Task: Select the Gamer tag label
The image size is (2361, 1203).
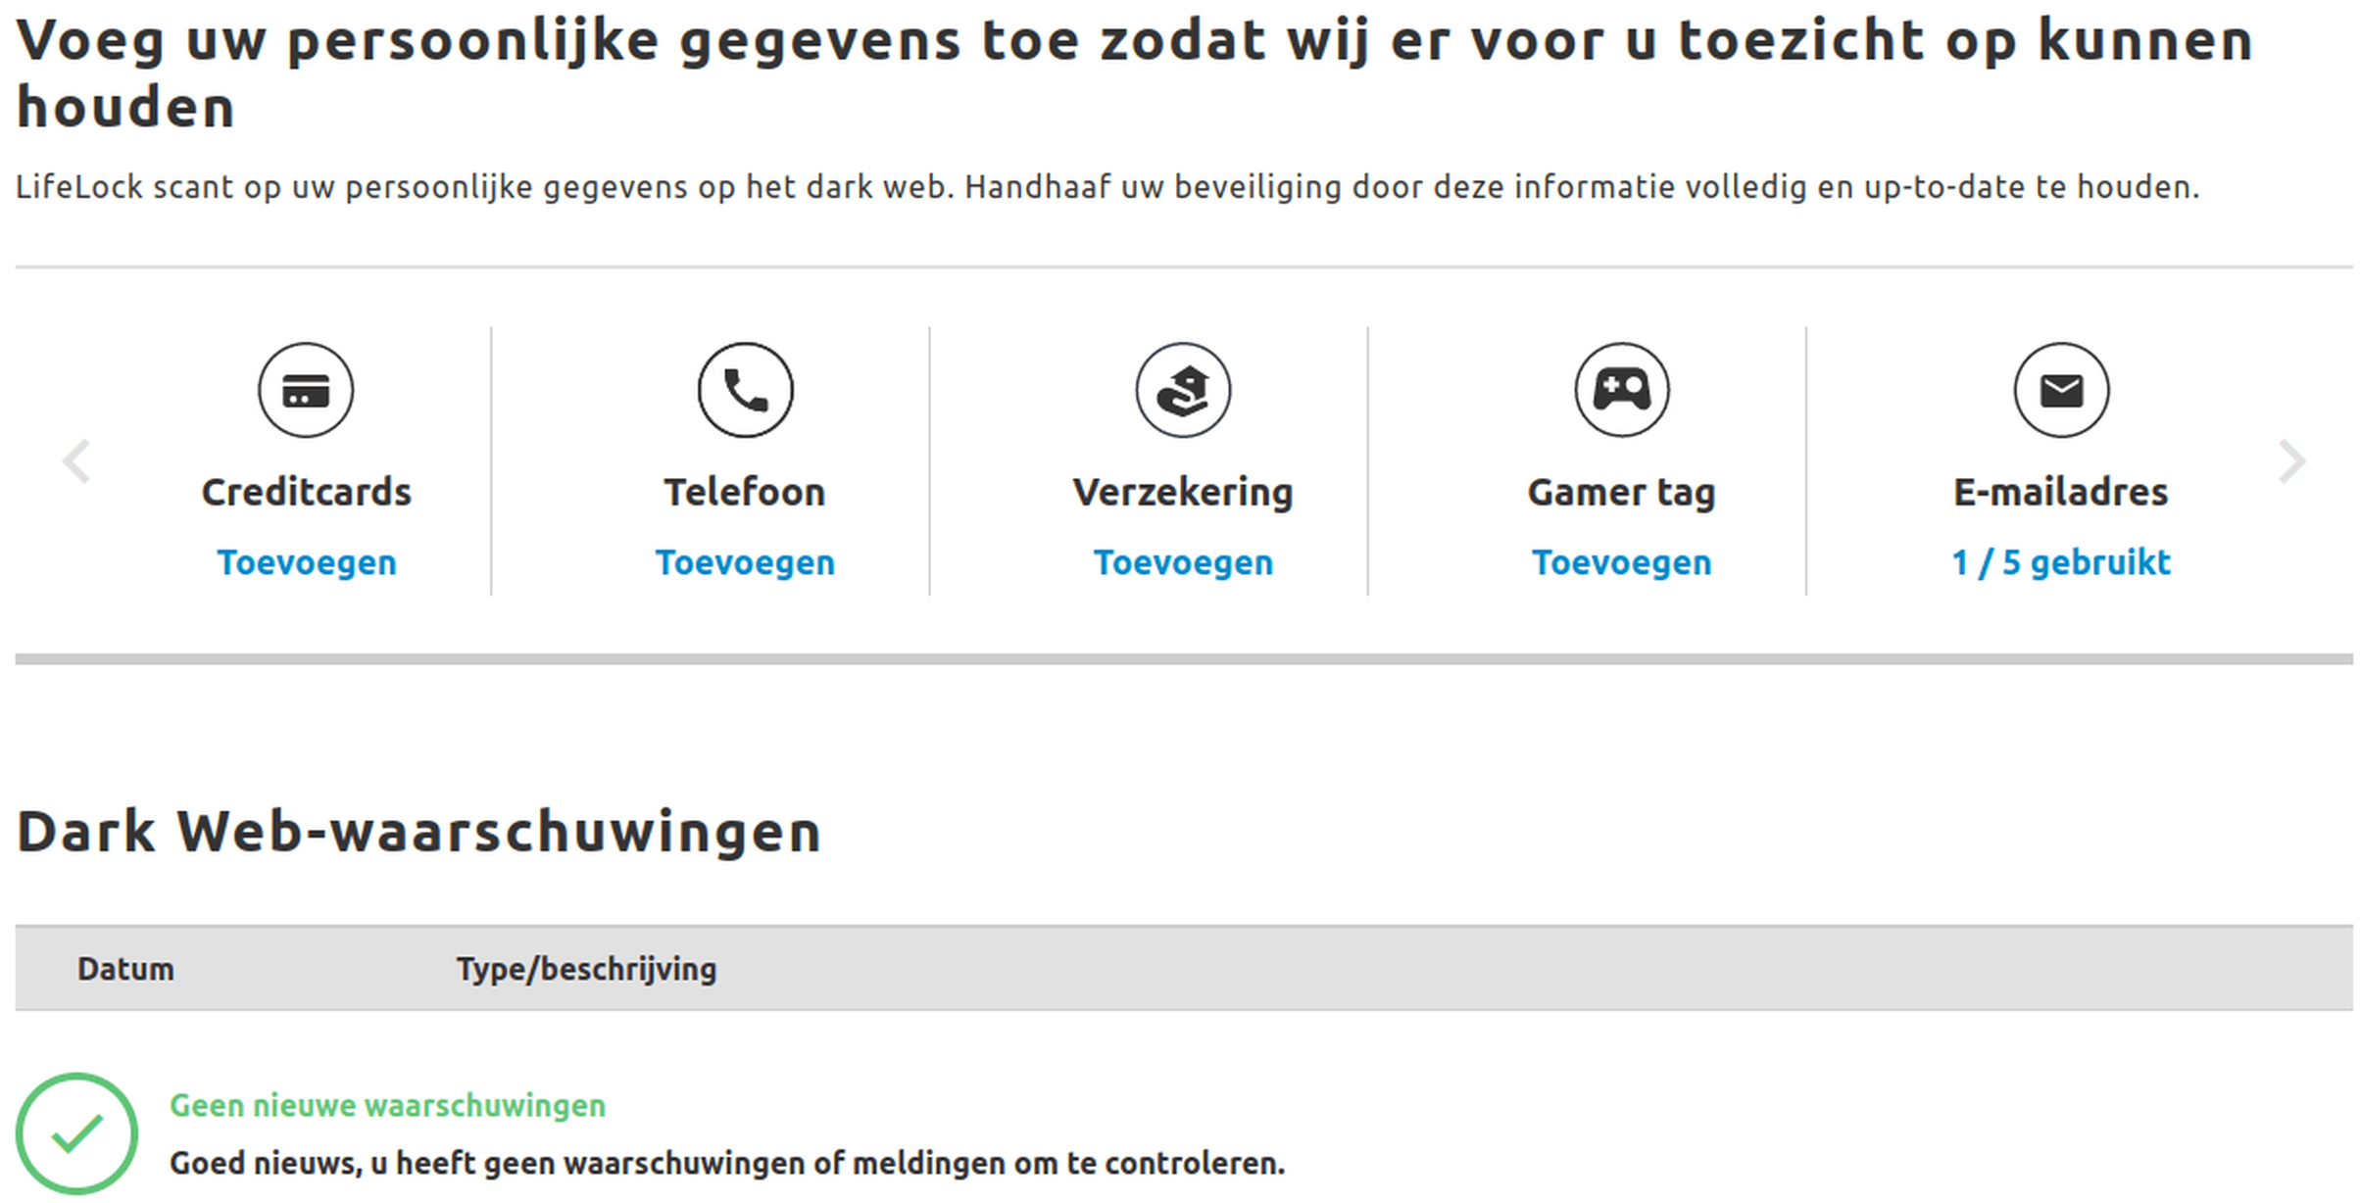Action: [1621, 492]
